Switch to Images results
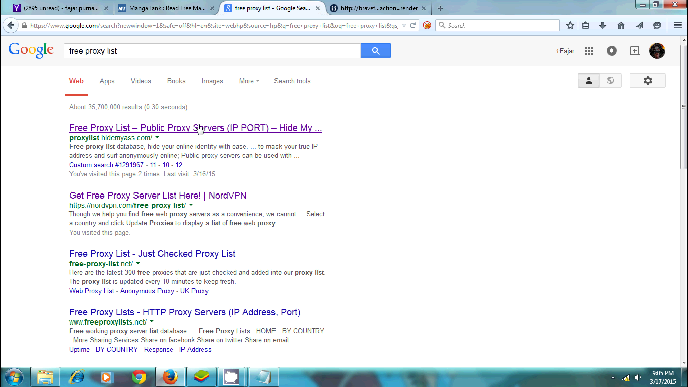The height and width of the screenshot is (387, 688). [x=213, y=81]
